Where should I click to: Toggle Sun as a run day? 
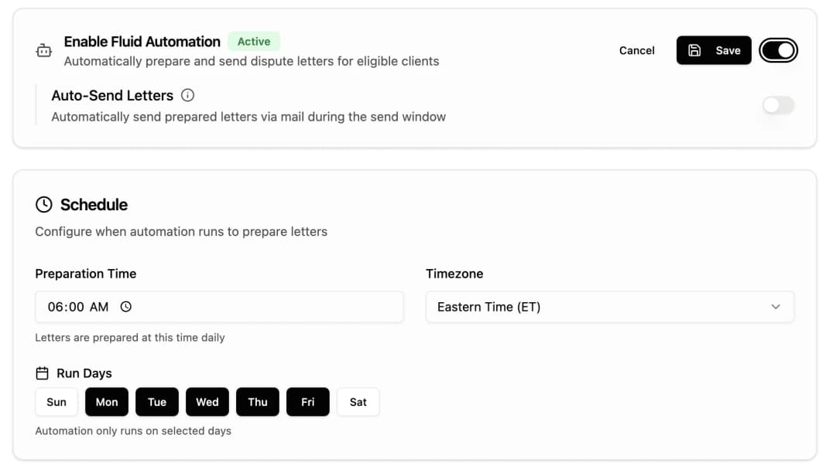pyautogui.click(x=57, y=402)
